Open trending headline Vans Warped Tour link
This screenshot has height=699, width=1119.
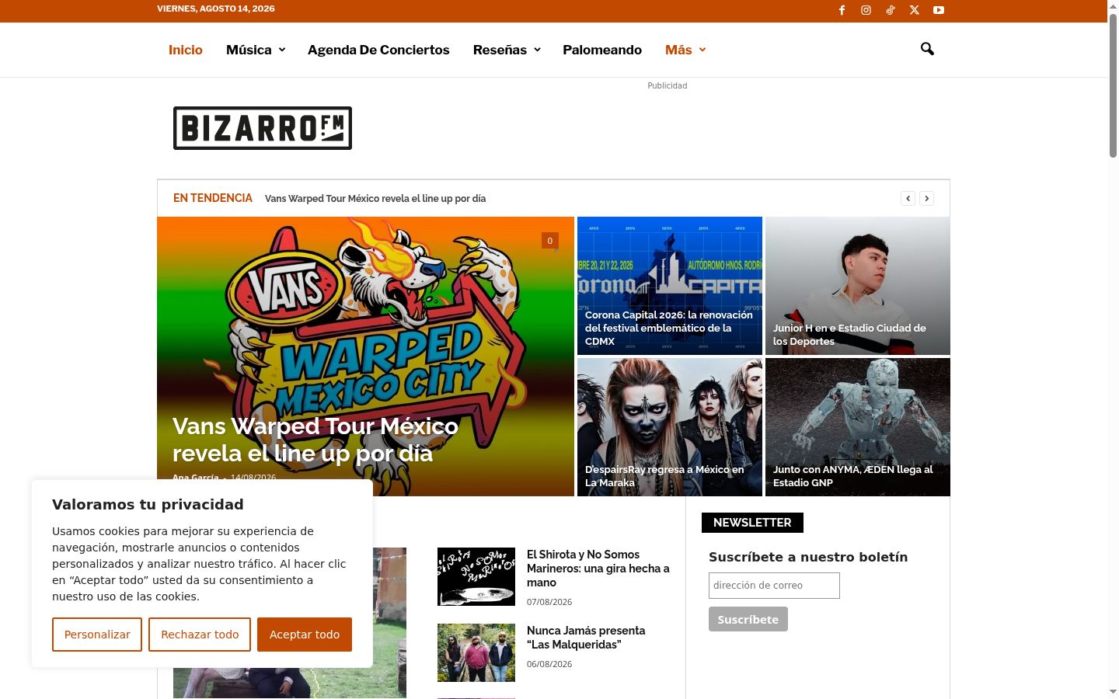(x=375, y=199)
